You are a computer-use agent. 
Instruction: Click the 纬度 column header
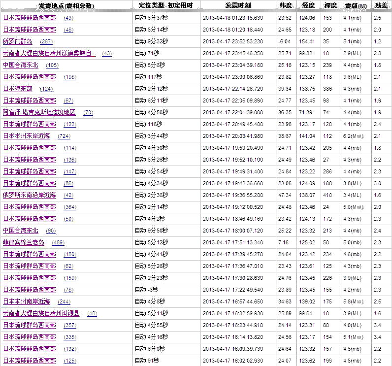(x=286, y=5)
